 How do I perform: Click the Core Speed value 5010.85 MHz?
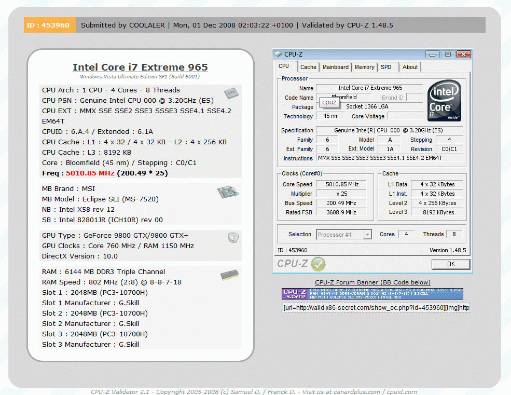341,184
